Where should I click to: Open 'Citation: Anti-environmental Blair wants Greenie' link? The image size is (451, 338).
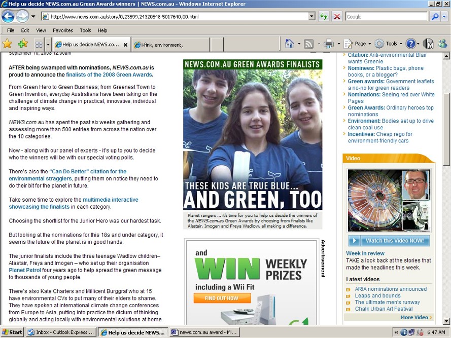387,58
